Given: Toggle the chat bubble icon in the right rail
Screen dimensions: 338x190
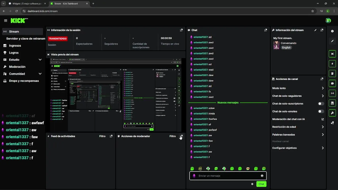Looking at the screenshot, I should coord(332,83).
